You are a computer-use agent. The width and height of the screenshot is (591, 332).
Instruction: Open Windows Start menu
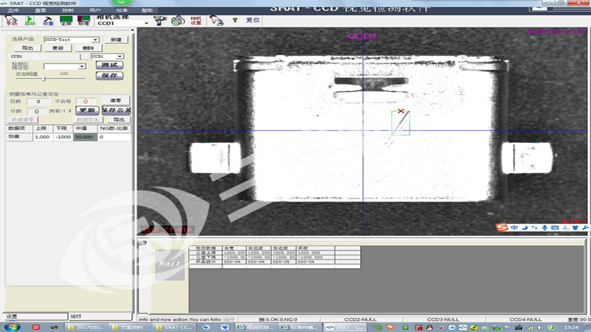coord(12,327)
